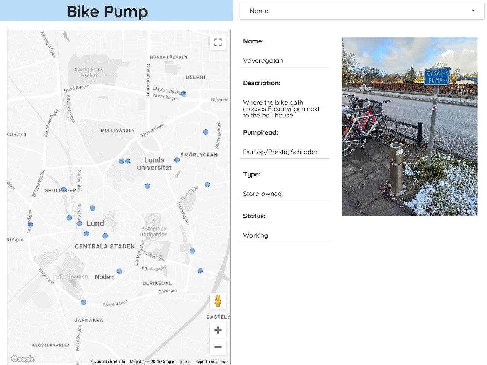Open Keyboard shortcuts for the map
Viewport: 487px width, 365px height.
107,362
